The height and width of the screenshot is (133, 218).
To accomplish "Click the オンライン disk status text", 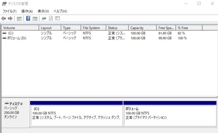I will click(11, 117).
